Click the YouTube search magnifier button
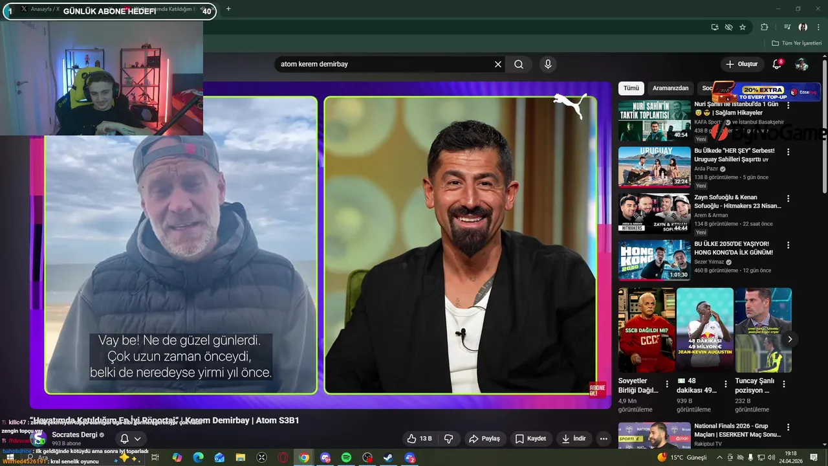Viewport: 828px width, 466px height. coord(519,64)
